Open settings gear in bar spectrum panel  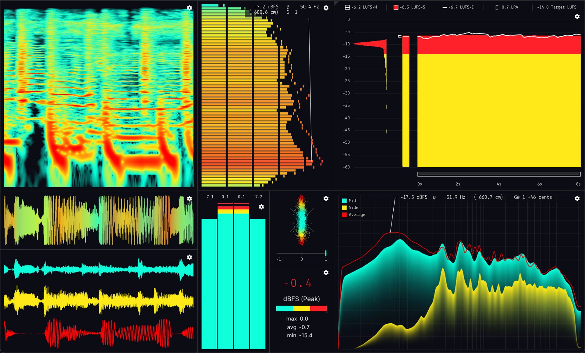click(326, 8)
